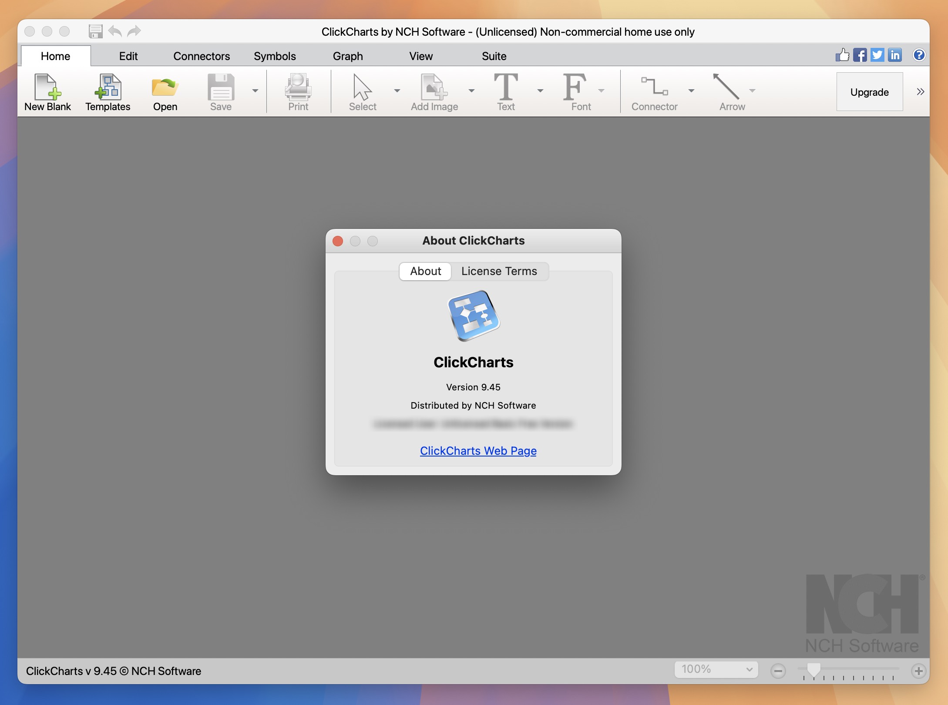Click the ClickCharts app logo in About dialog
The image size is (948, 705).
pos(474,316)
